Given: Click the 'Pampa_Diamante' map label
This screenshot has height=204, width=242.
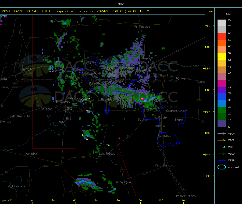Looking at the screenshot, I should [x=11, y=87].
